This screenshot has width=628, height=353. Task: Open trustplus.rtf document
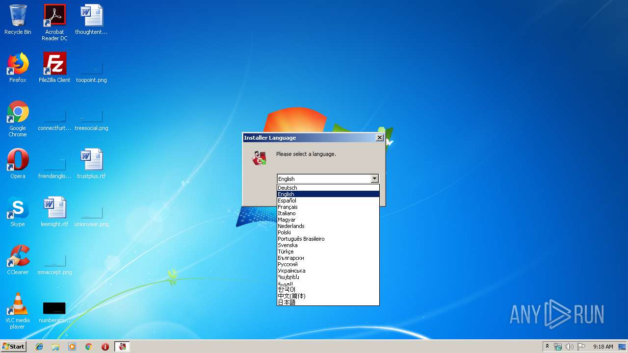click(x=91, y=164)
